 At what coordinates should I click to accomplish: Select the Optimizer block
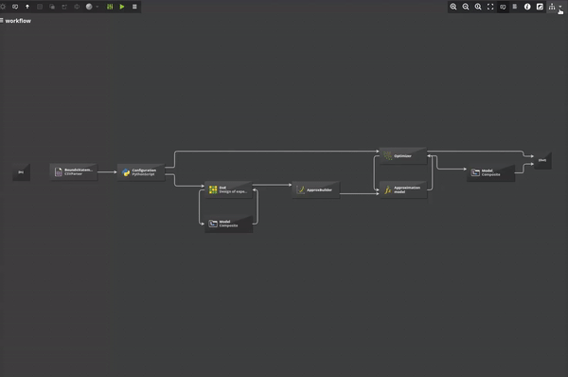(x=403, y=156)
